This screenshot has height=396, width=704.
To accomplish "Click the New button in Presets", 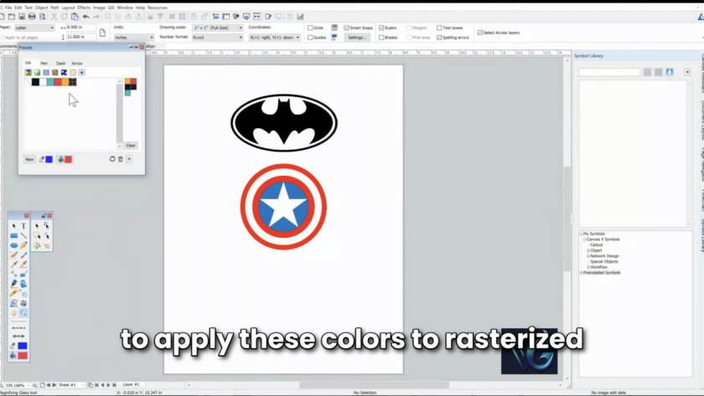I will point(29,159).
